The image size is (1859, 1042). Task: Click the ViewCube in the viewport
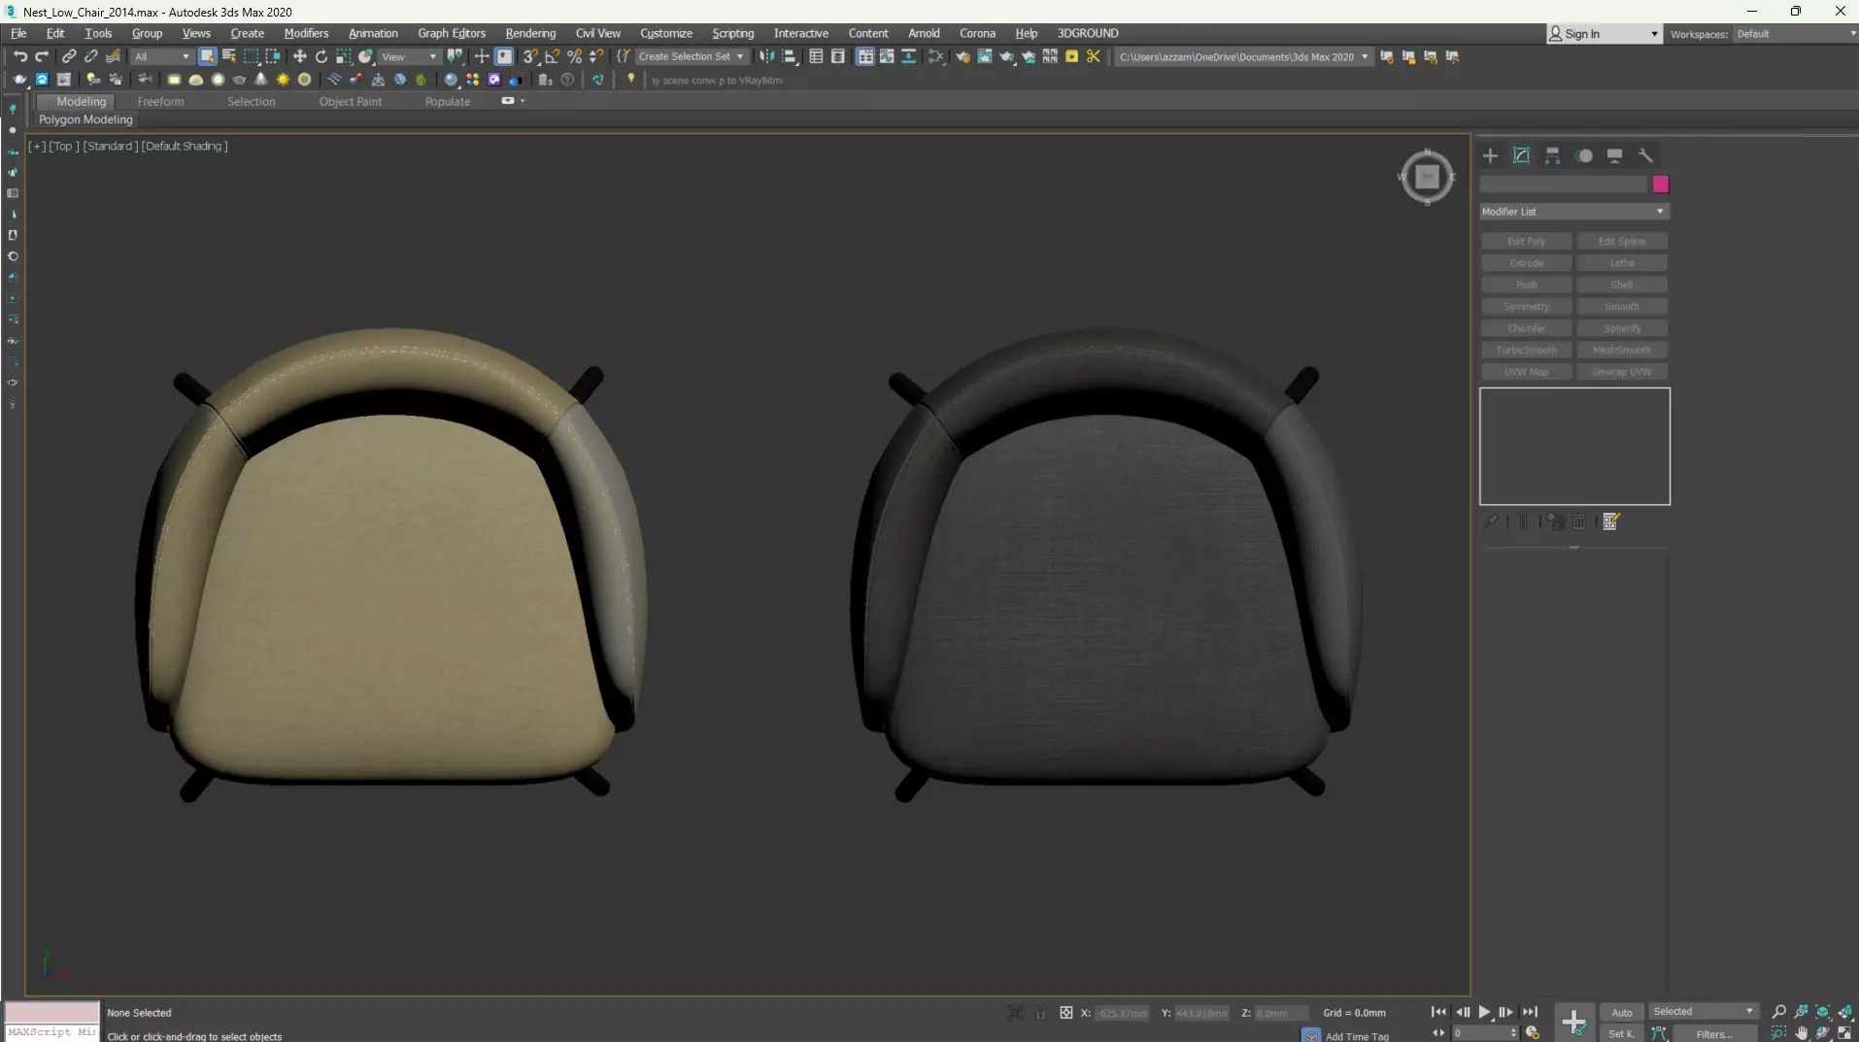1427,177
